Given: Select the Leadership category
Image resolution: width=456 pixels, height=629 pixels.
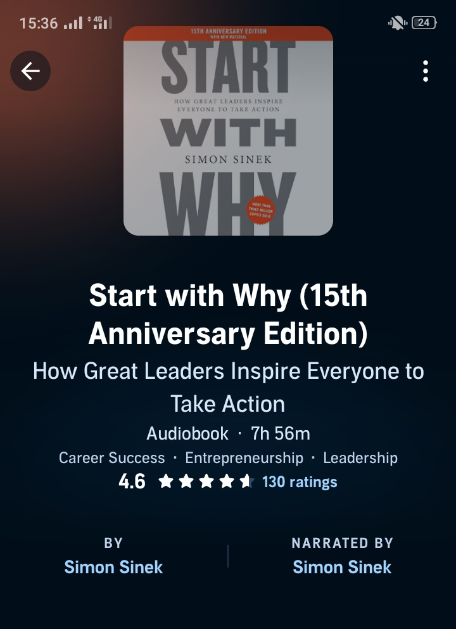Looking at the screenshot, I should point(360,458).
